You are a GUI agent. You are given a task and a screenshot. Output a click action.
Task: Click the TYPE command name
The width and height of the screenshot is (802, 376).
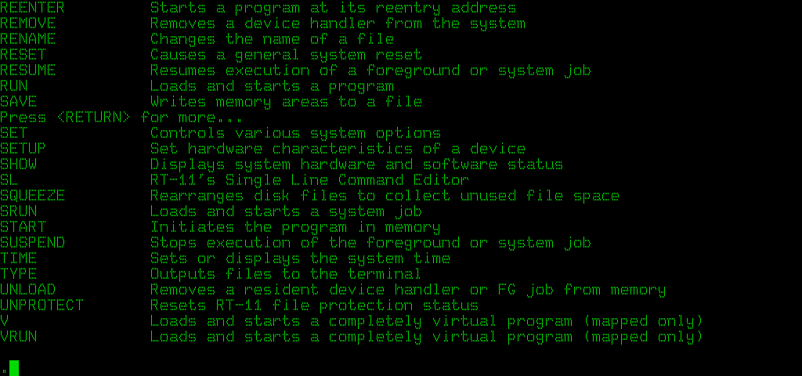point(18,274)
